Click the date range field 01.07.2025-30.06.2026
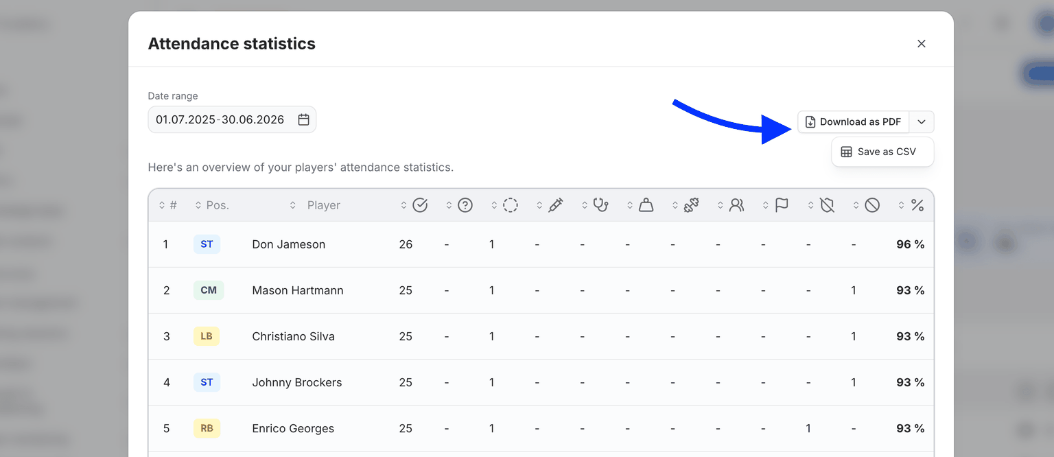 pyautogui.click(x=232, y=119)
